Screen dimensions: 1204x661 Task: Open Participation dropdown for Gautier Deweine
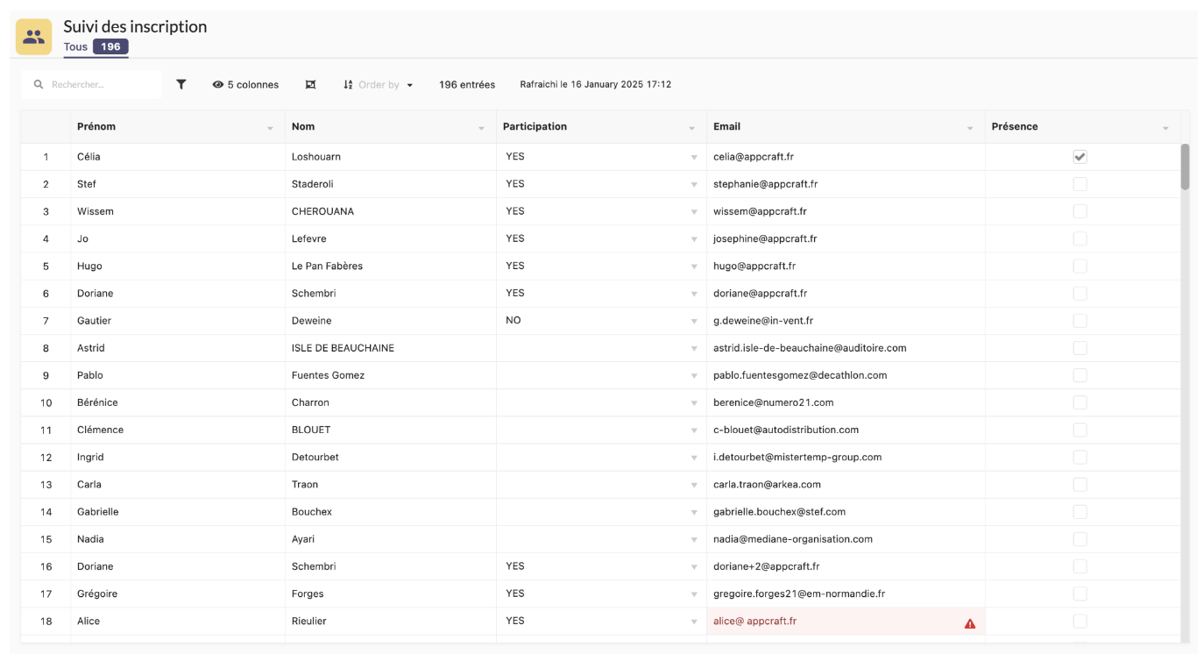pos(694,322)
